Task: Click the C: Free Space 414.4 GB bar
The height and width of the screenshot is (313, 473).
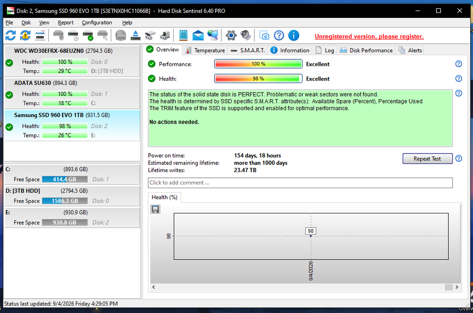Action: coord(65,179)
